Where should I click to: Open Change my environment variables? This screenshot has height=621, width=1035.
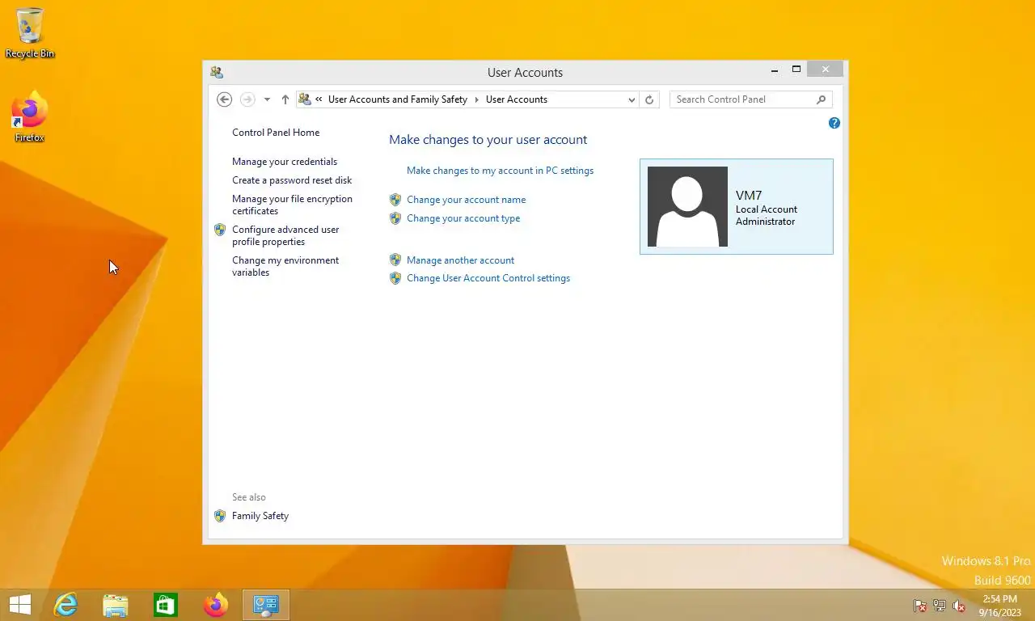tap(285, 266)
